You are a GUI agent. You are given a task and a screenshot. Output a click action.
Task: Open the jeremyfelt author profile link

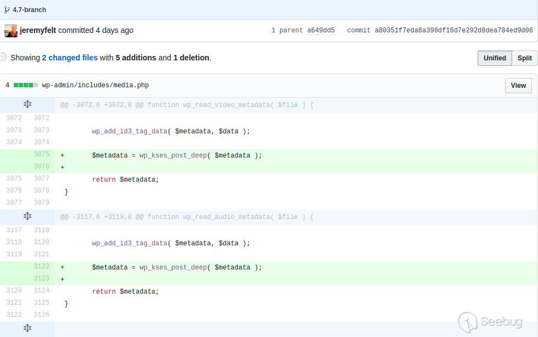(38, 31)
